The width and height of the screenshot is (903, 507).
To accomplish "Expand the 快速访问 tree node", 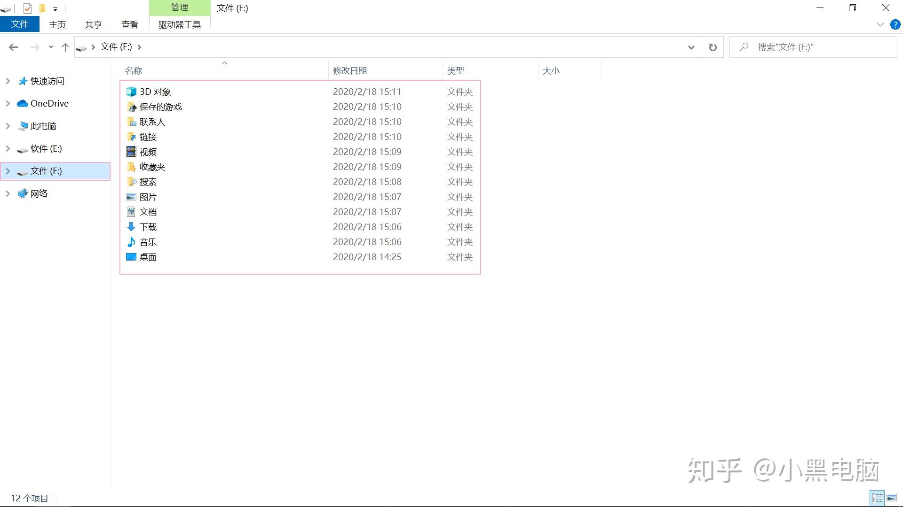I will click(8, 81).
